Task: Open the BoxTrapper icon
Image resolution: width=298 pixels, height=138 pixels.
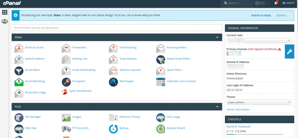Action: (113, 81)
